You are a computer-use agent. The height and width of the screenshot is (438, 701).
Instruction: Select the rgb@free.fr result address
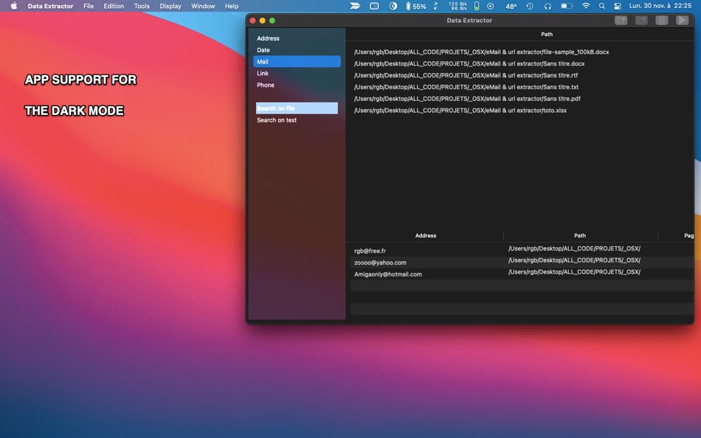click(x=370, y=251)
